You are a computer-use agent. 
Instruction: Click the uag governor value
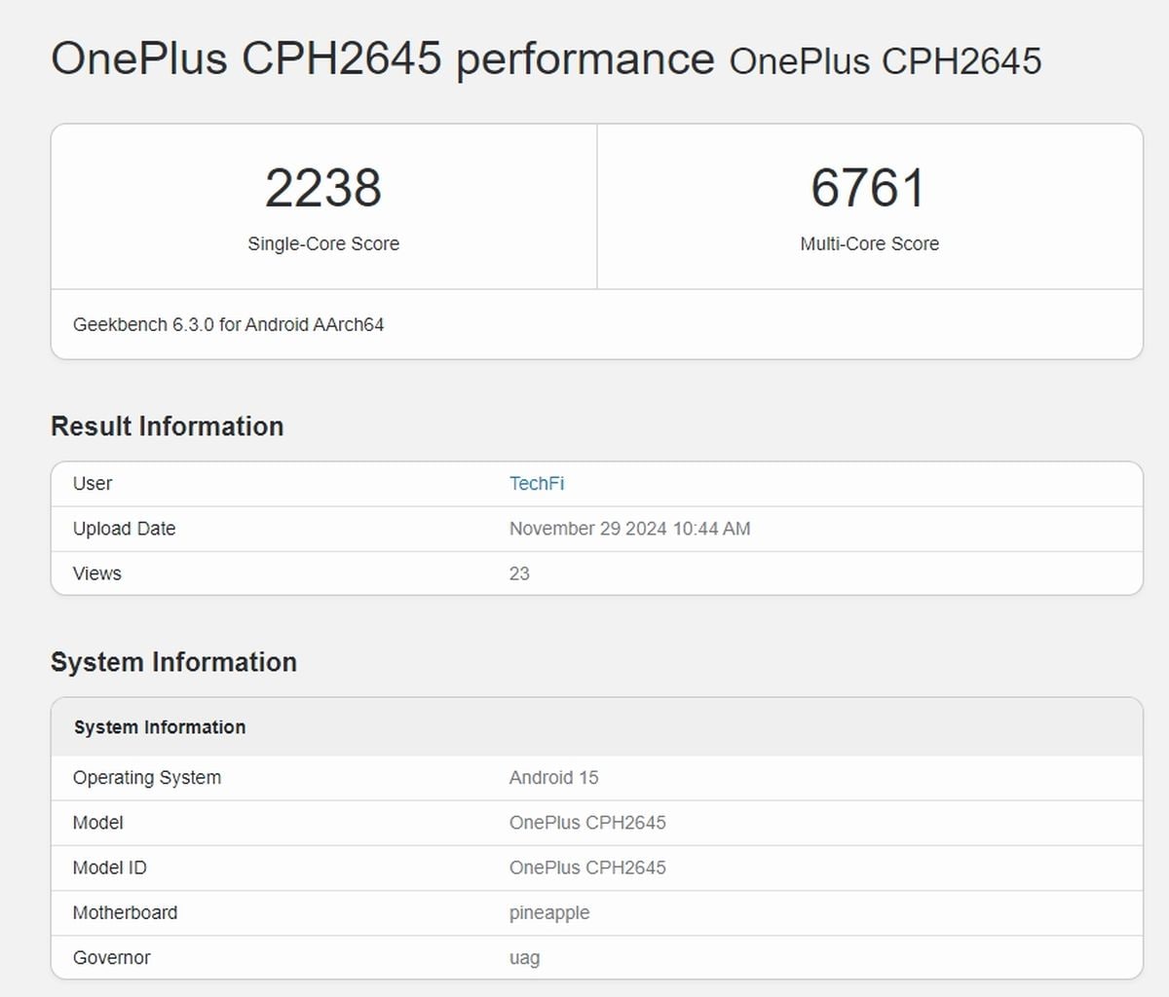524,958
